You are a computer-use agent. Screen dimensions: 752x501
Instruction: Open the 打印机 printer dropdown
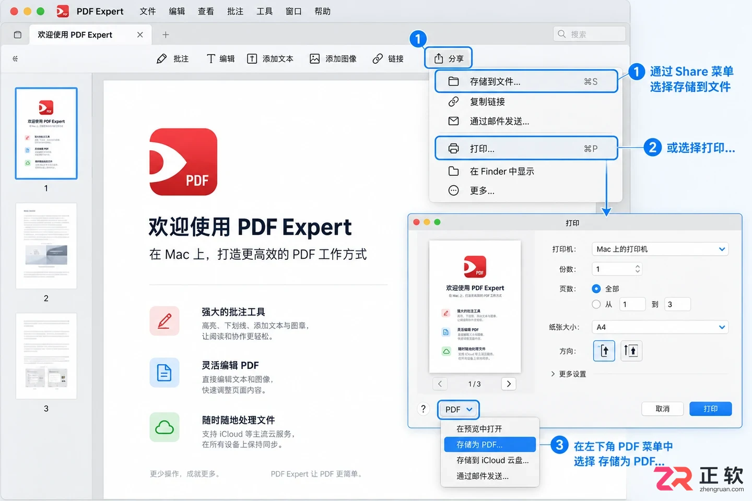pyautogui.click(x=660, y=249)
